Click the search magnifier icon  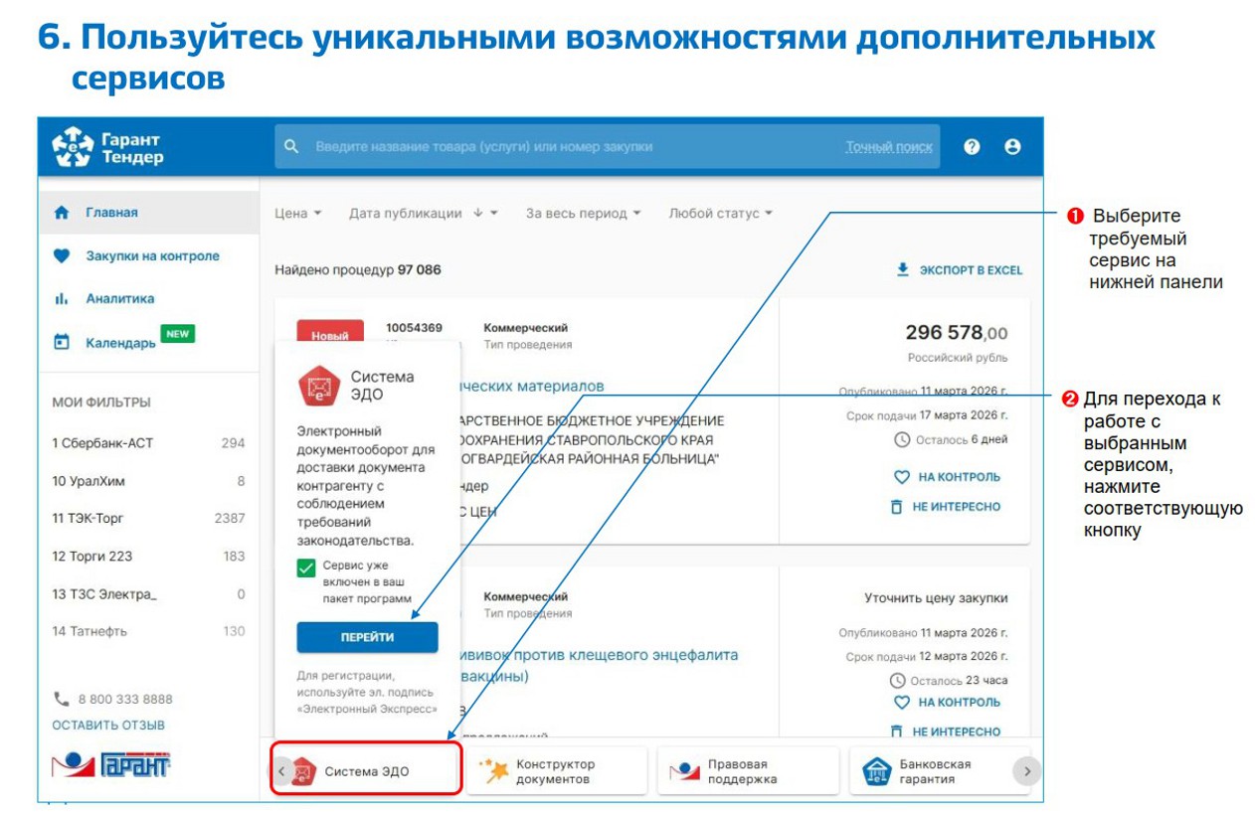tap(291, 147)
